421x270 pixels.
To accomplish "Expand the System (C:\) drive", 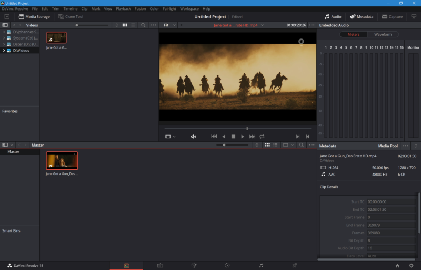I will [x=4, y=38].
